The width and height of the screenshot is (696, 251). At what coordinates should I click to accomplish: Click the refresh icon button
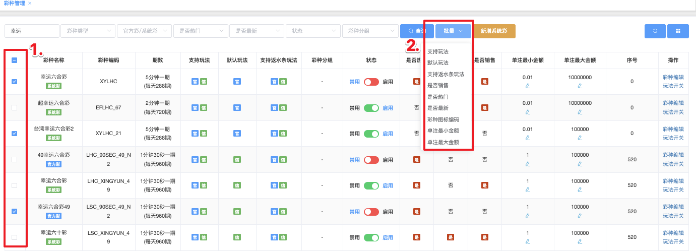(655, 31)
